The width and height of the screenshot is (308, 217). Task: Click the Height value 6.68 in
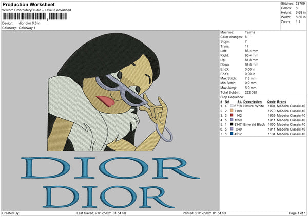(300, 12)
